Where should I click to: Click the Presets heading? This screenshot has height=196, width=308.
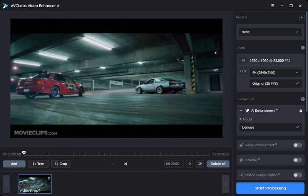pos(242,17)
